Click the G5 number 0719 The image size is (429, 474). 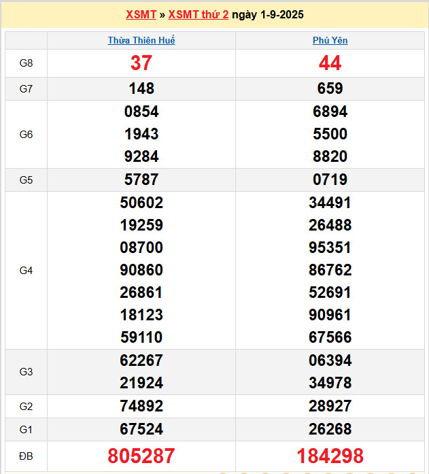point(330,180)
